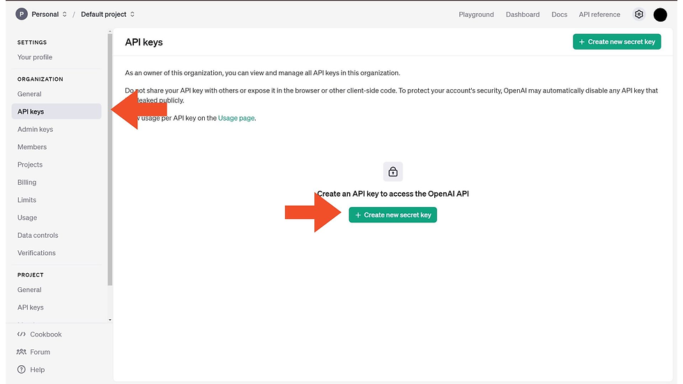683x384 pixels.
Task: Open Projects settings
Action: tap(30, 164)
